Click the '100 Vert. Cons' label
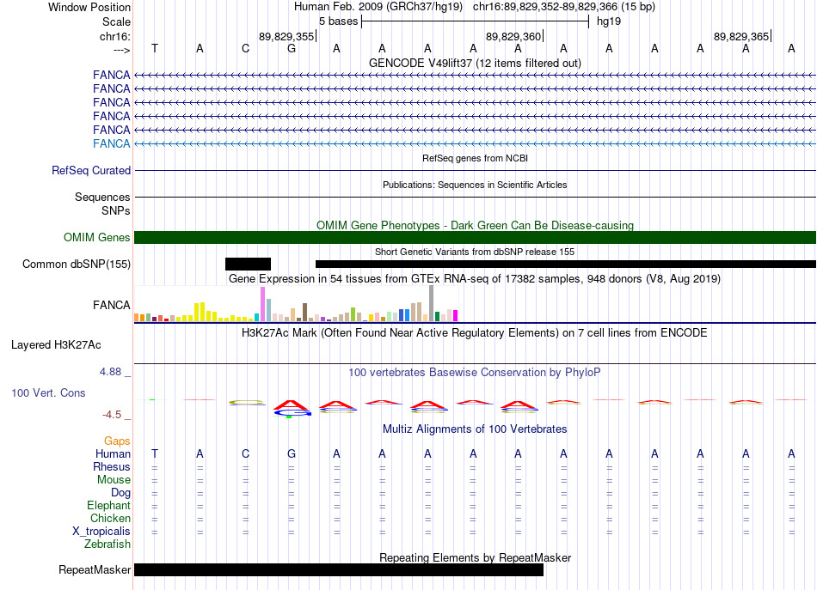 tap(48, 392)
